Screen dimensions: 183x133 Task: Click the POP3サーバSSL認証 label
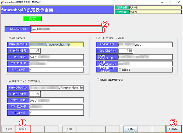[107, 70]
